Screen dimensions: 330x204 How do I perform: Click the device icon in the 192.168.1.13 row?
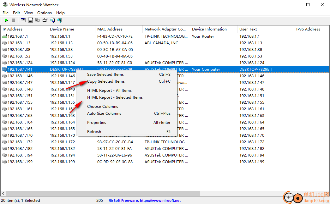tap(4, 43)
